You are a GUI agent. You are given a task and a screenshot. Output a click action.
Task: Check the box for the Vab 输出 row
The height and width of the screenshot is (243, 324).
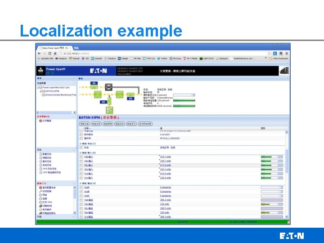pyautogui.click(x=81, y=200)
